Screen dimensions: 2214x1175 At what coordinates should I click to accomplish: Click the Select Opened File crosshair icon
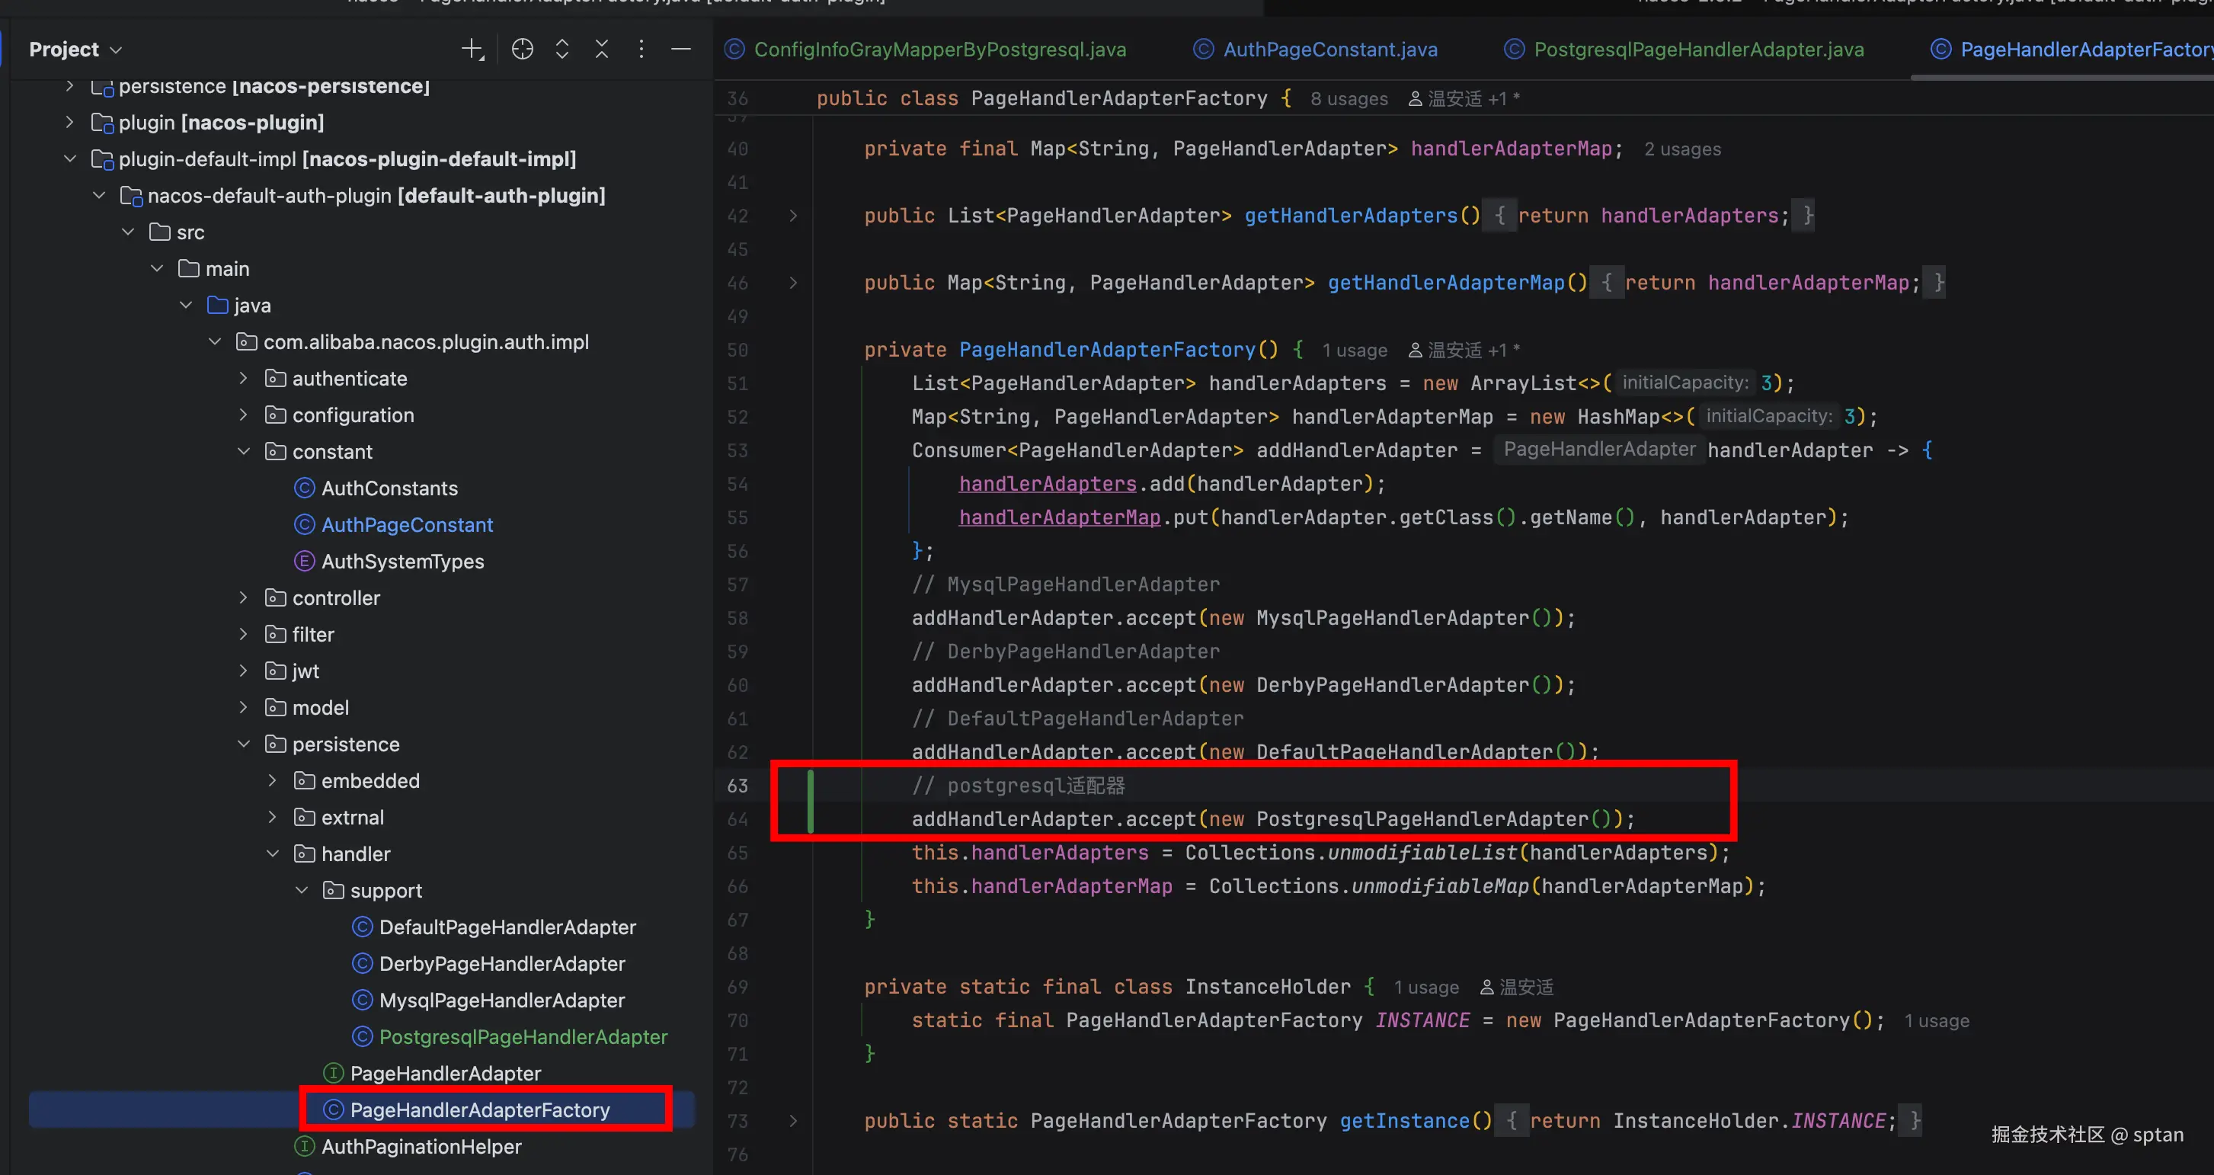[522, 49]
